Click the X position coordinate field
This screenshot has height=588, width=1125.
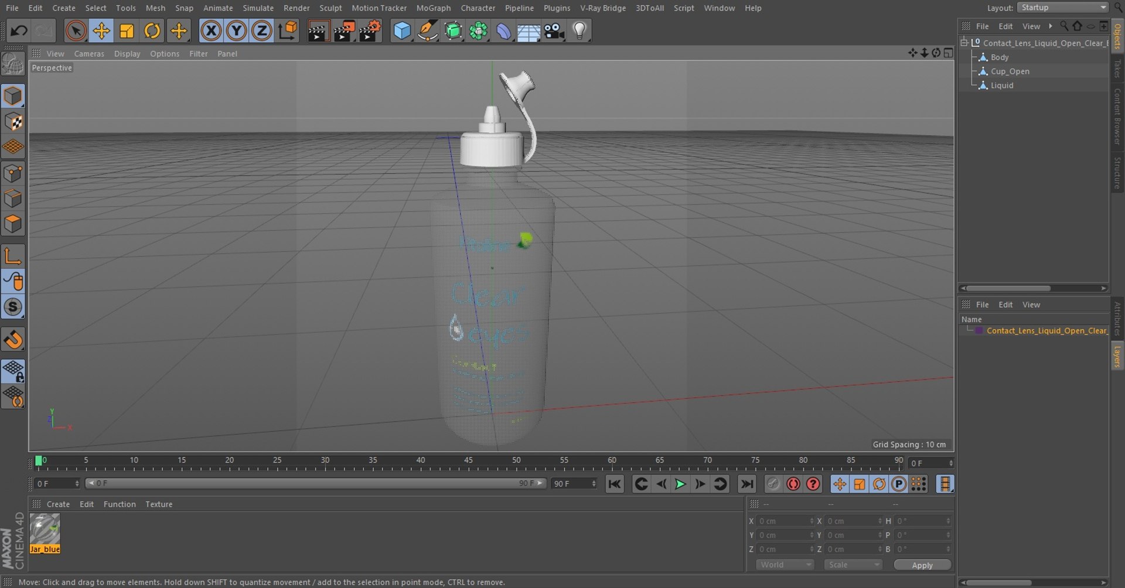pos(785,521)
